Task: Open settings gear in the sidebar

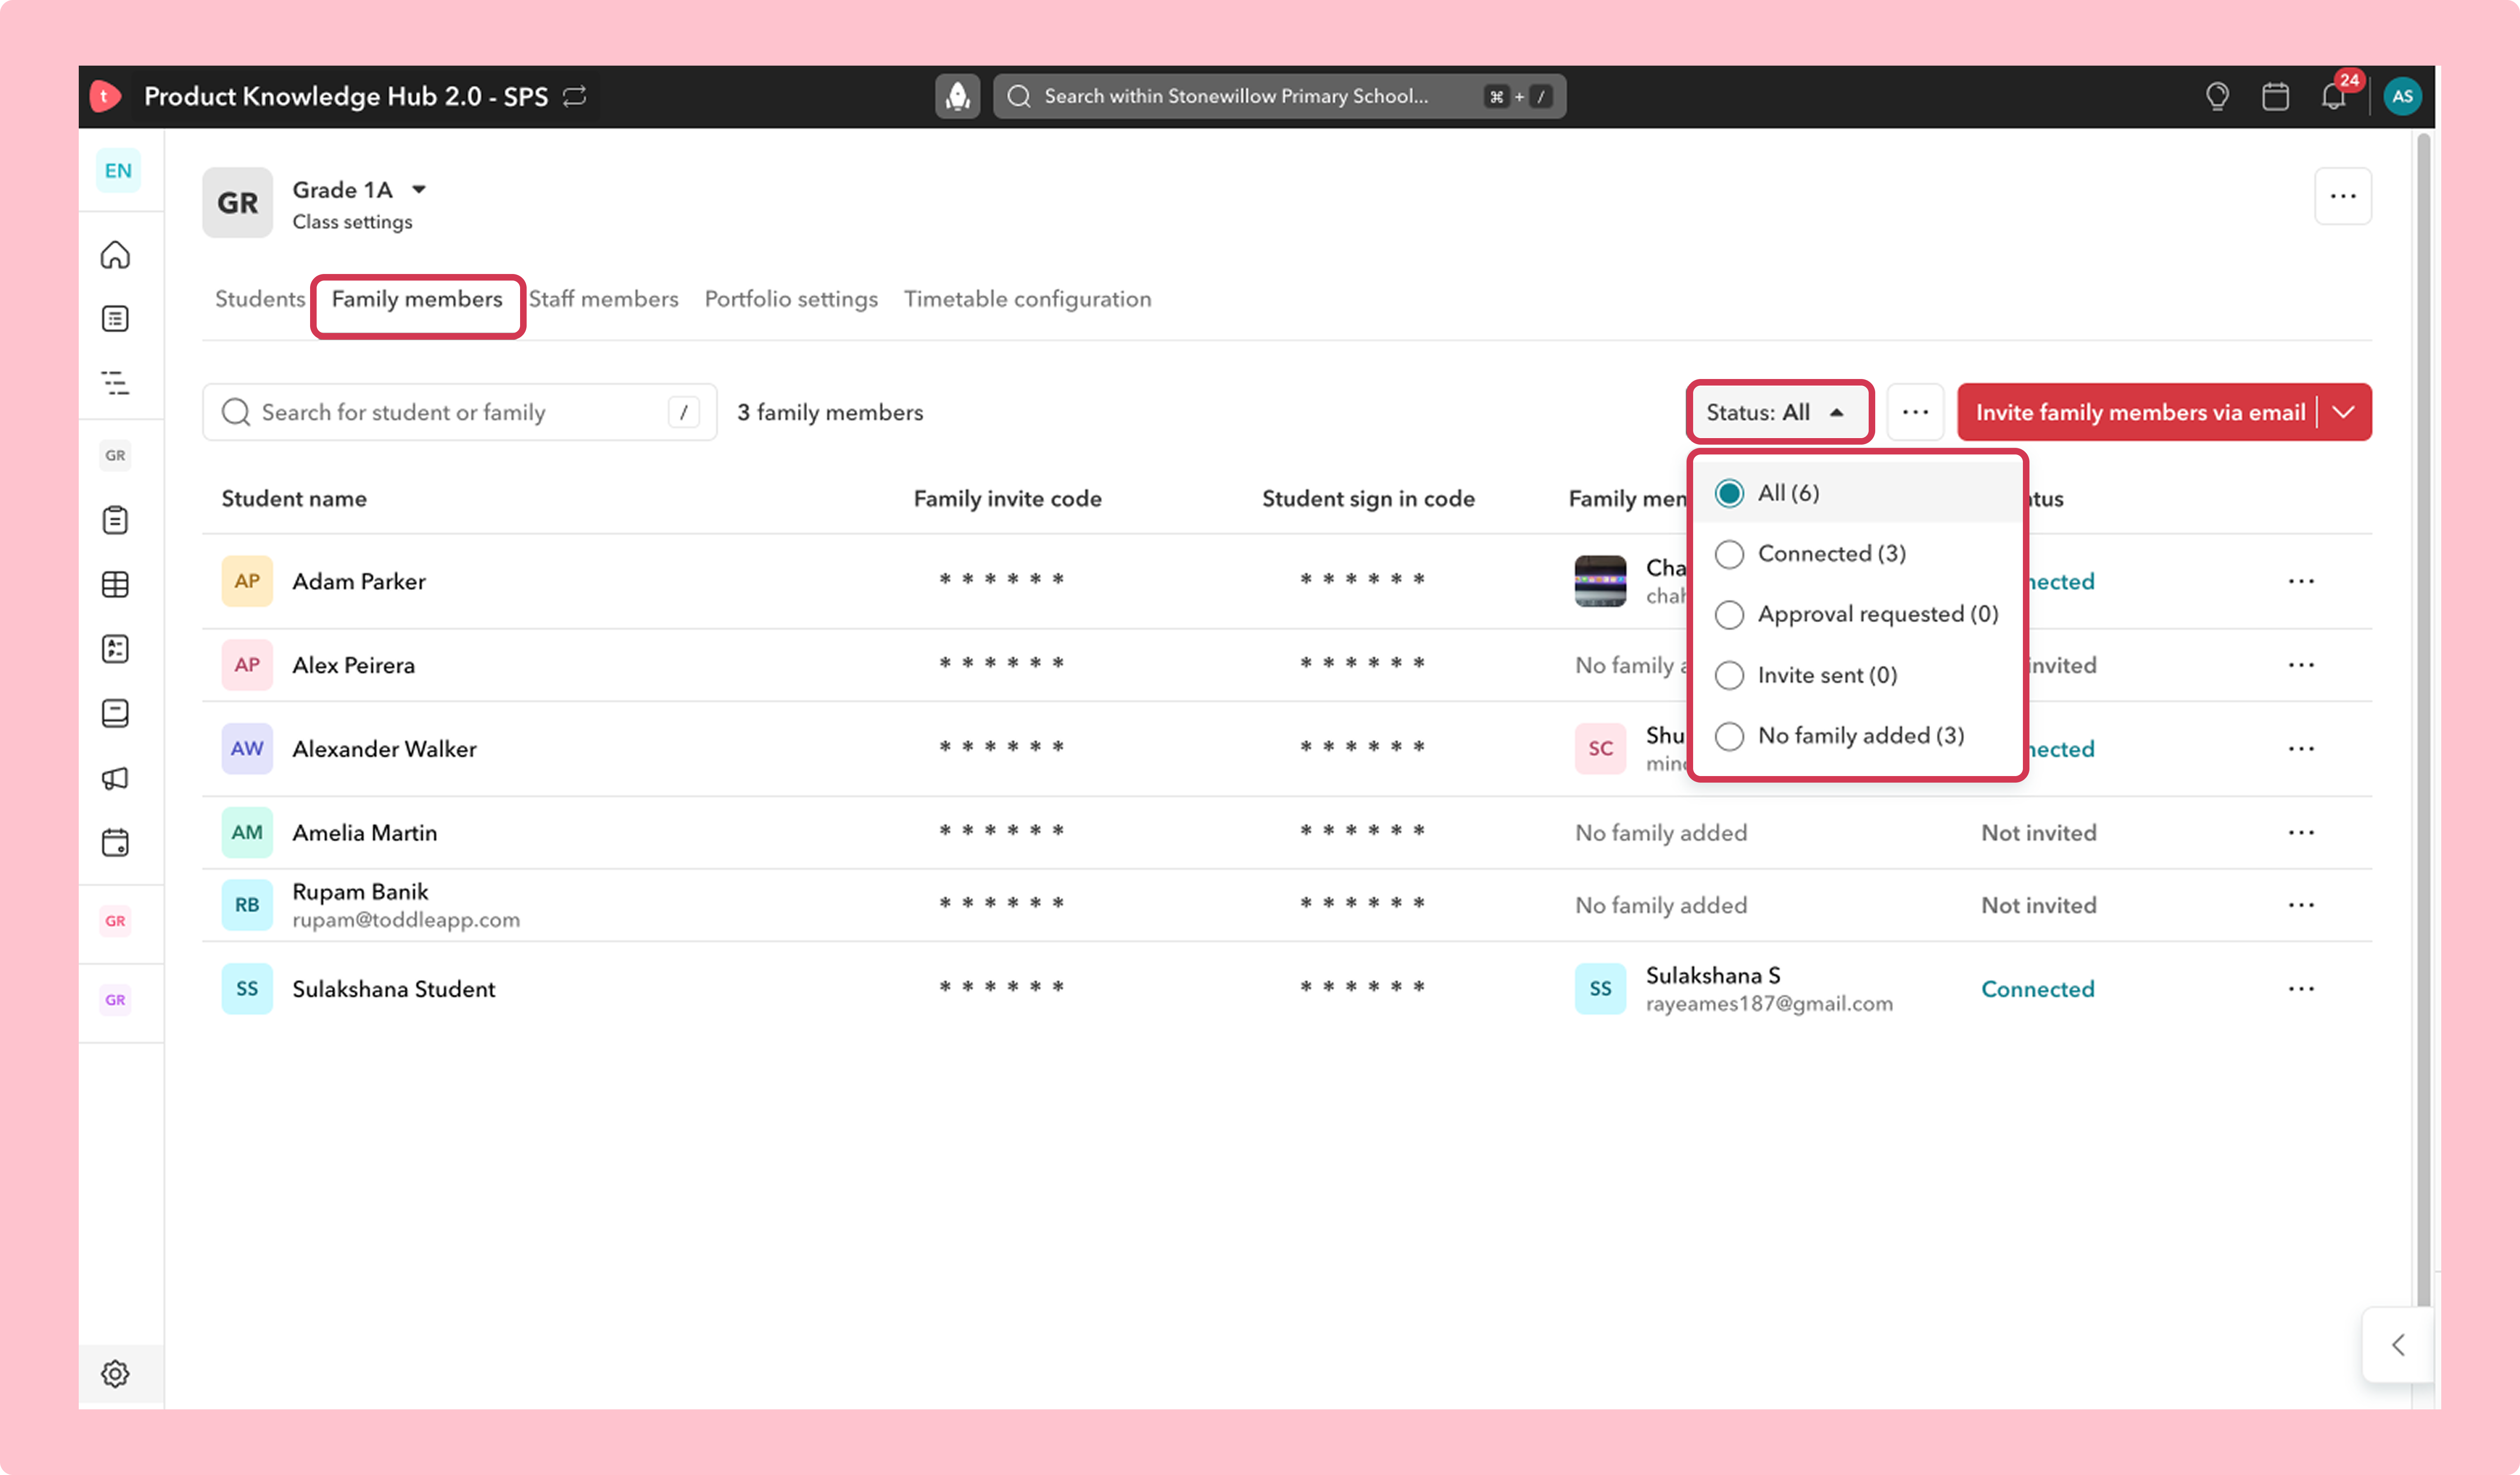Action: click(115, 1374)
